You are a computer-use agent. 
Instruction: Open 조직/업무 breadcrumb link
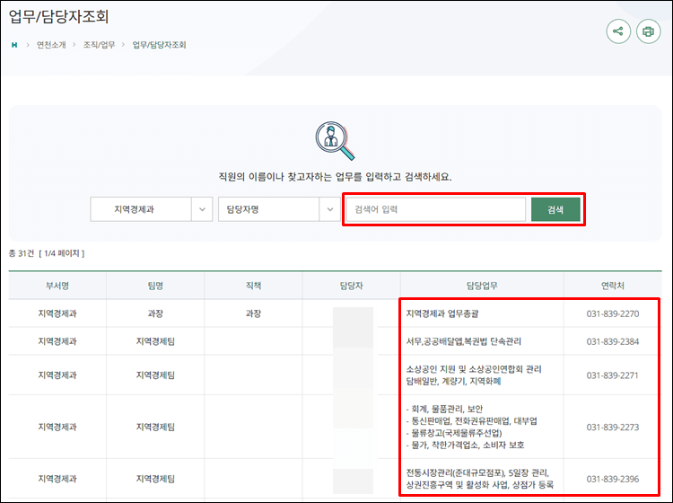pos(99,45)
